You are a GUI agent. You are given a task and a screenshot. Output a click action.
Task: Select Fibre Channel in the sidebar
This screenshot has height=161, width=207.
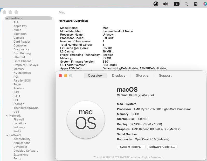point(23,61)
